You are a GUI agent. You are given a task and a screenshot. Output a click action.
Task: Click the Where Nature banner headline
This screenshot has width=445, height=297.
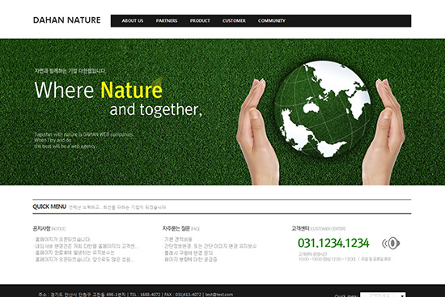pos(98,90)
